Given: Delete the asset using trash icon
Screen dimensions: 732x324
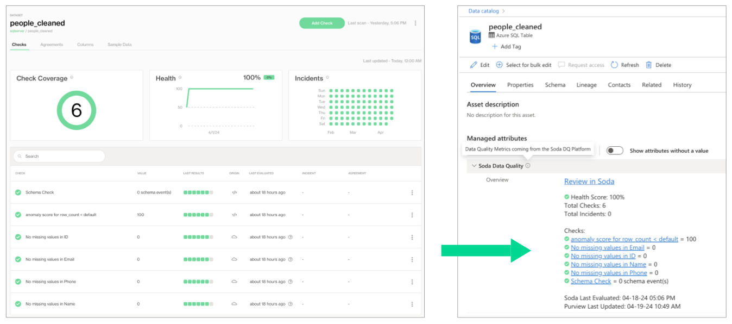Looking at the screenshot, I should pyautogui.click(x=648, y=65).
